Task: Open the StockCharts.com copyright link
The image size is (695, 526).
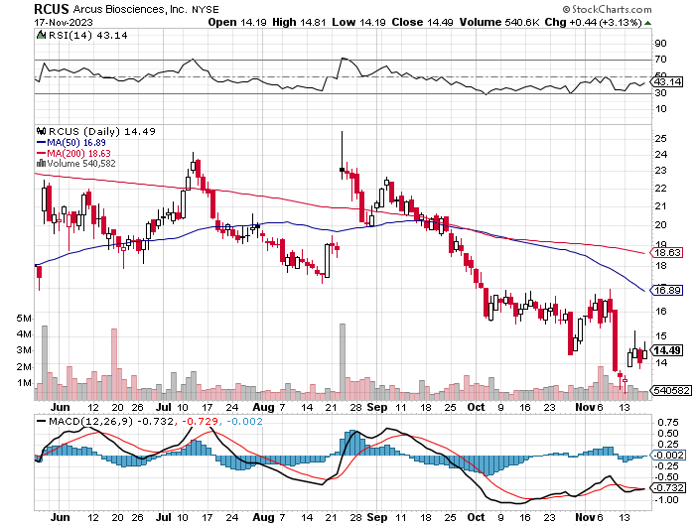Action: click(607, 9)
